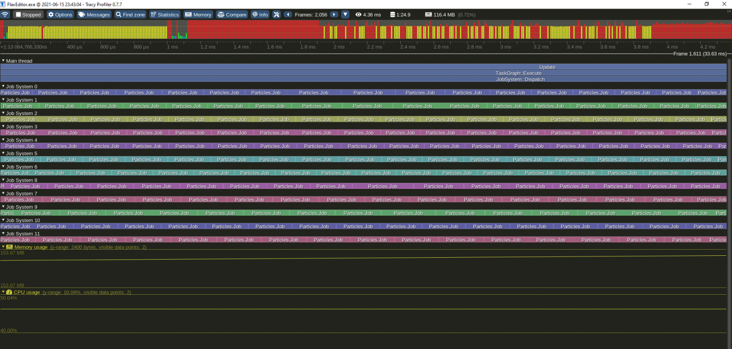This screenshot has width=732, height=349.
Task: Click the 116.4 MB memory usage value
Action: pos(444,15)
